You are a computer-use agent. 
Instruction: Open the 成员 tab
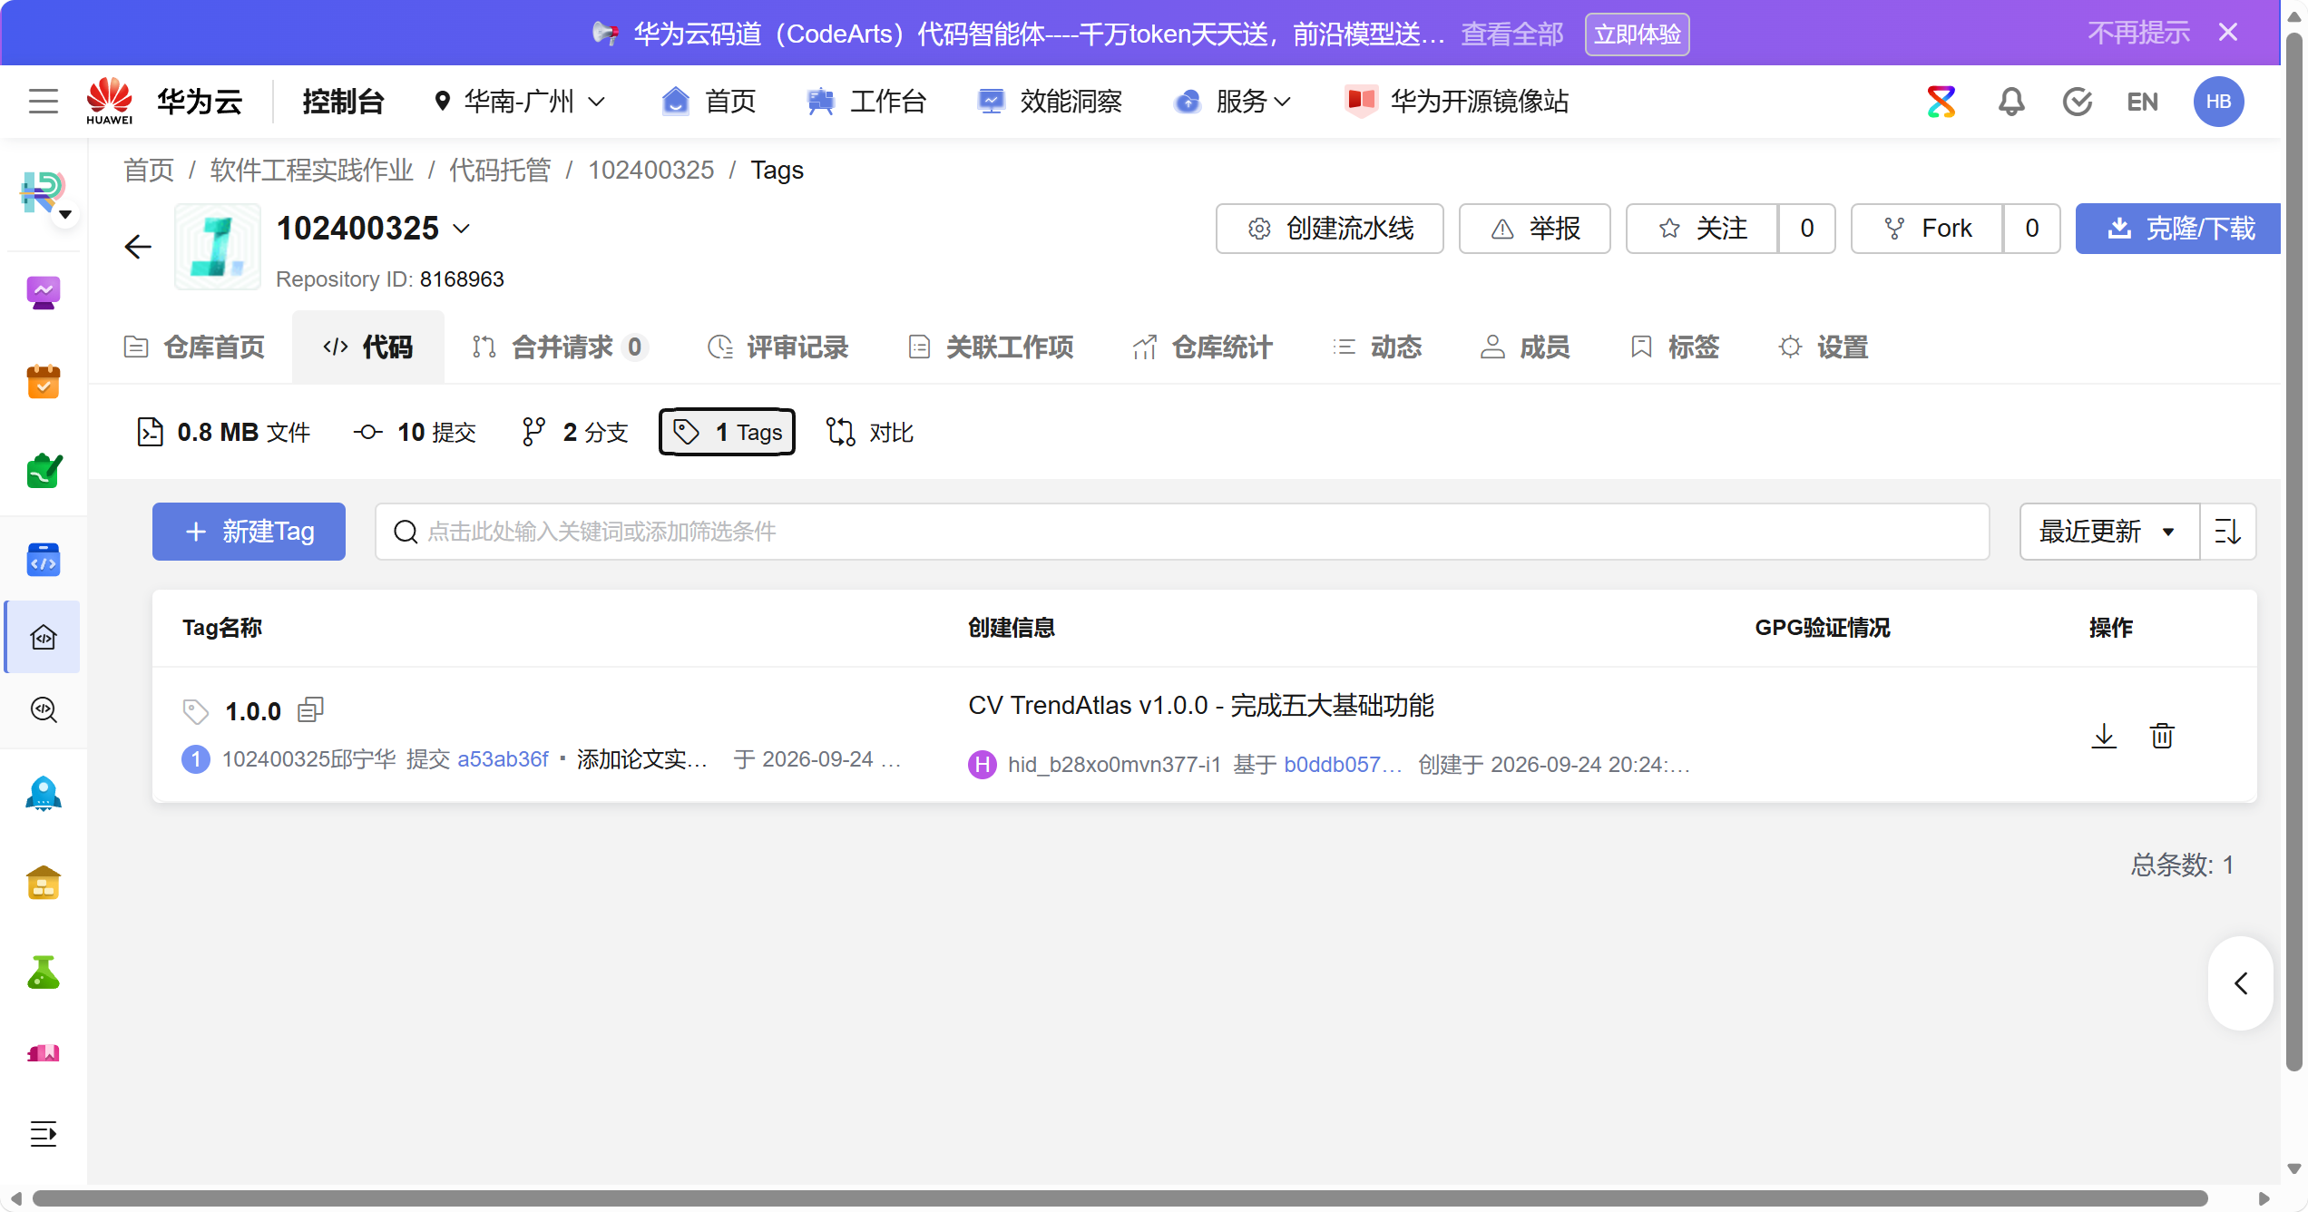point(1526,347)
